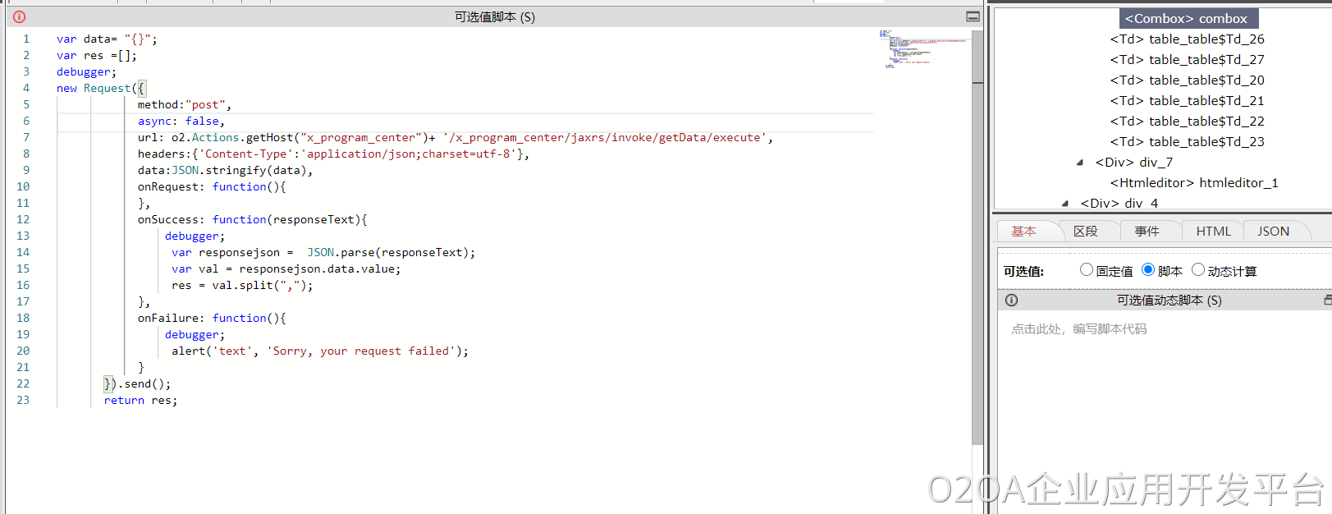Click the code editor vertical scrollbar
Viewport: 1332px width, 514px height.
(977, 246)
